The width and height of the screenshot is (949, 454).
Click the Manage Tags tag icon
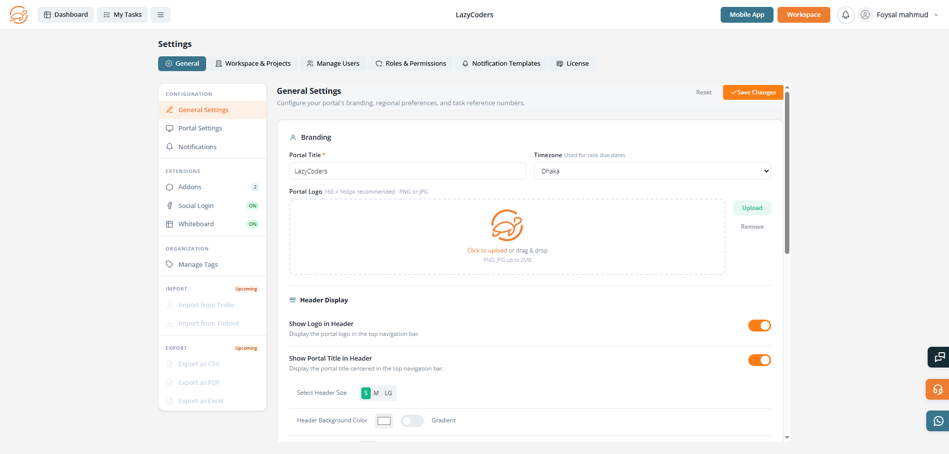pos(170,264)
